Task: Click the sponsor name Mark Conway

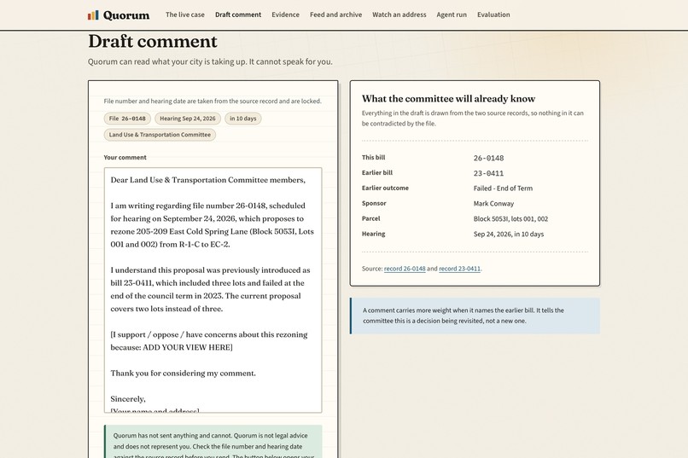Action: 493,203
